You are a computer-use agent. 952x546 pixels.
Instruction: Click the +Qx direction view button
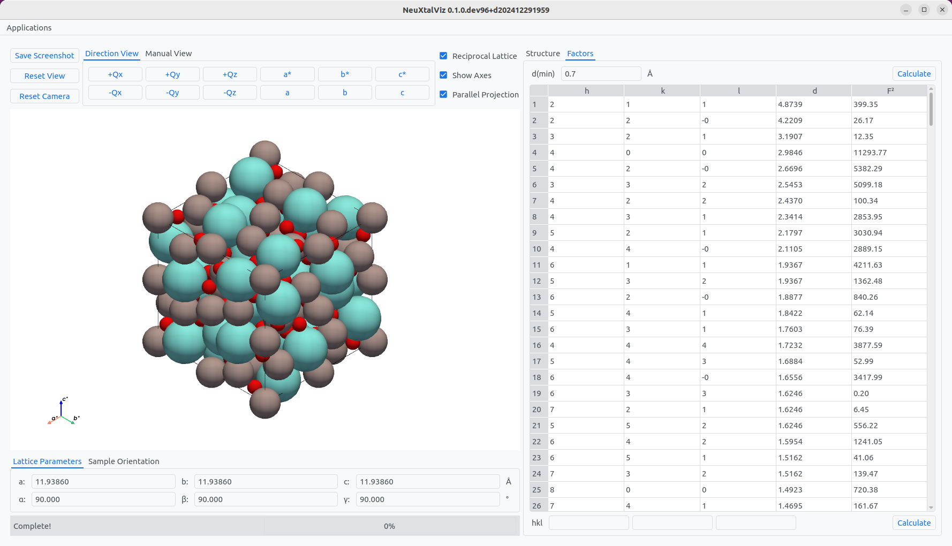coord(115,74)
